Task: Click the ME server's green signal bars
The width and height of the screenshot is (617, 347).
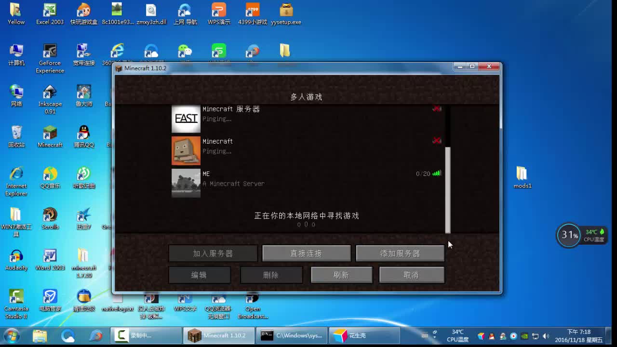Action: click(437, 173)
